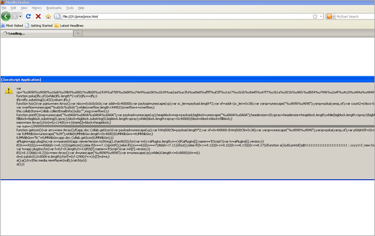Expand the address bar URL dropdown
Image resolution: width=375 pixels, height=236 pixels.
[320, 17]
